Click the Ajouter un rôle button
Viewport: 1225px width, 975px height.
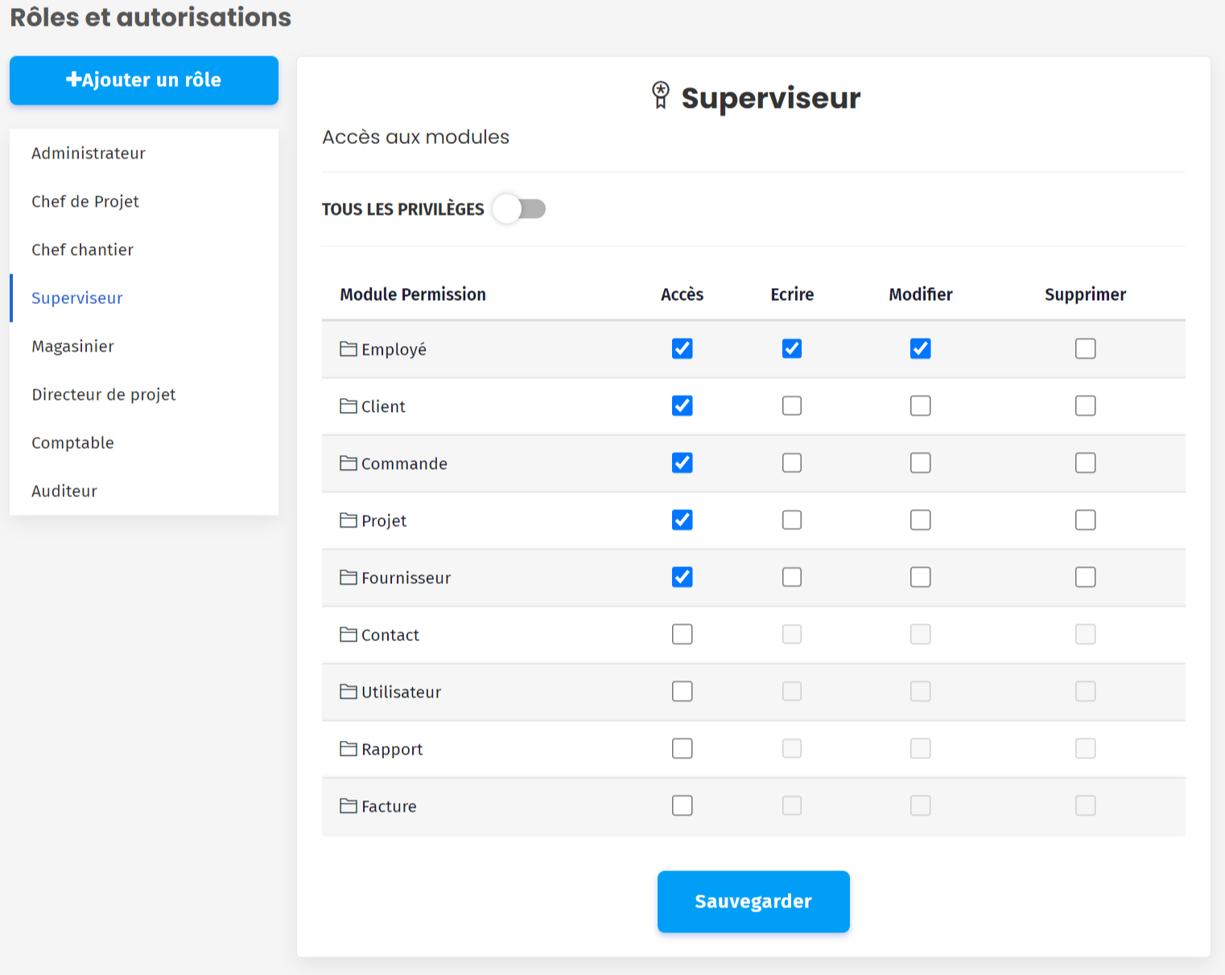pyautogui.click(x=144, y=80)
